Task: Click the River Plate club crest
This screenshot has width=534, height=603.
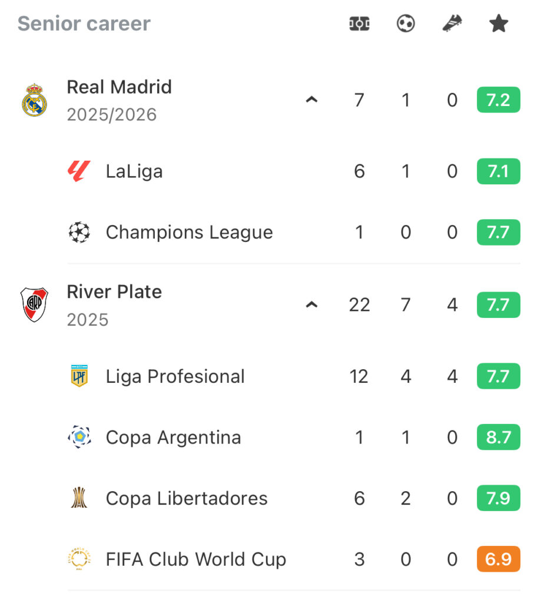Action: [34, 304]
